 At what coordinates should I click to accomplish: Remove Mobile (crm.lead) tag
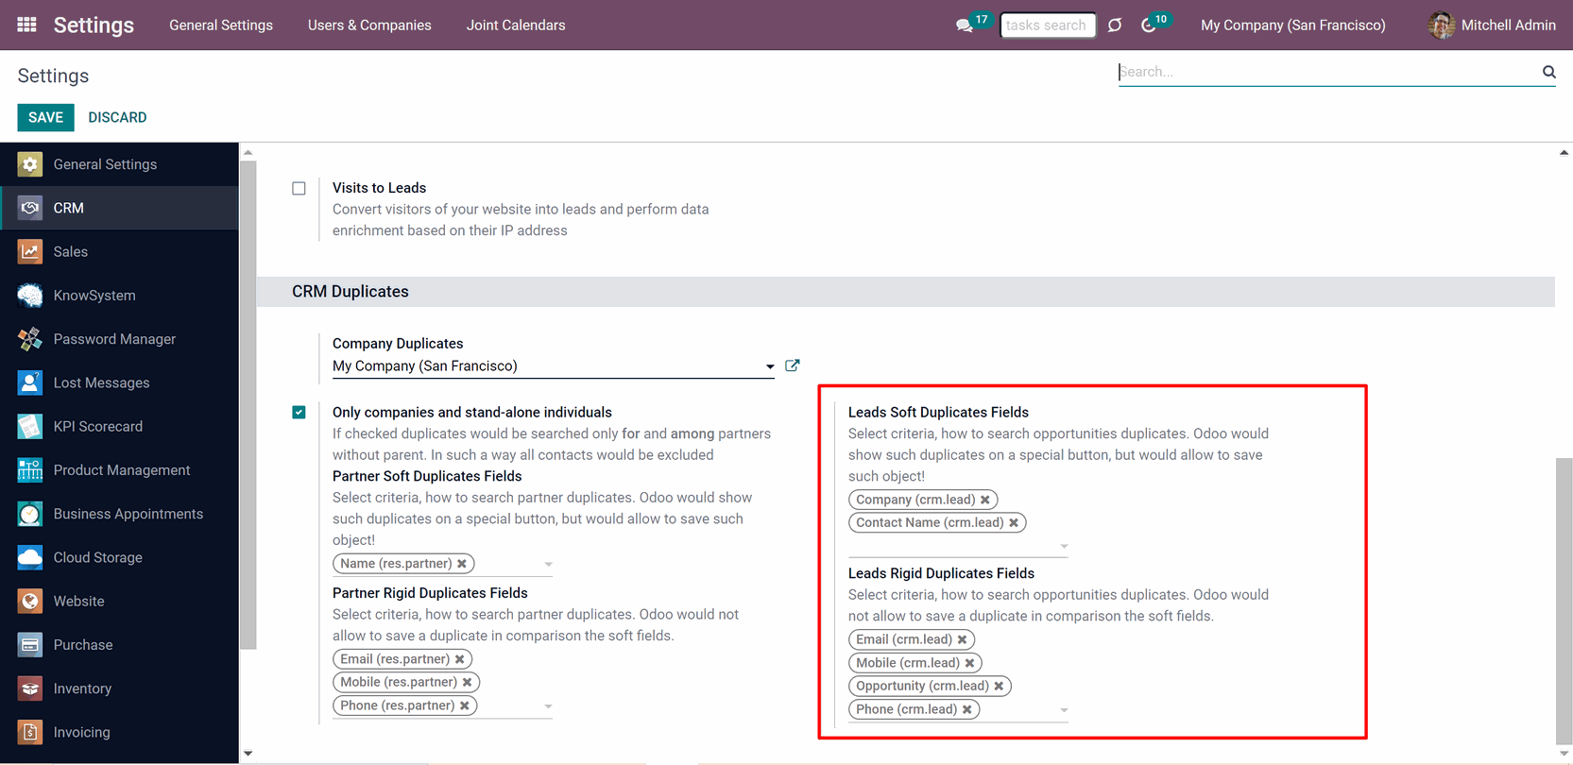point(970,663)
